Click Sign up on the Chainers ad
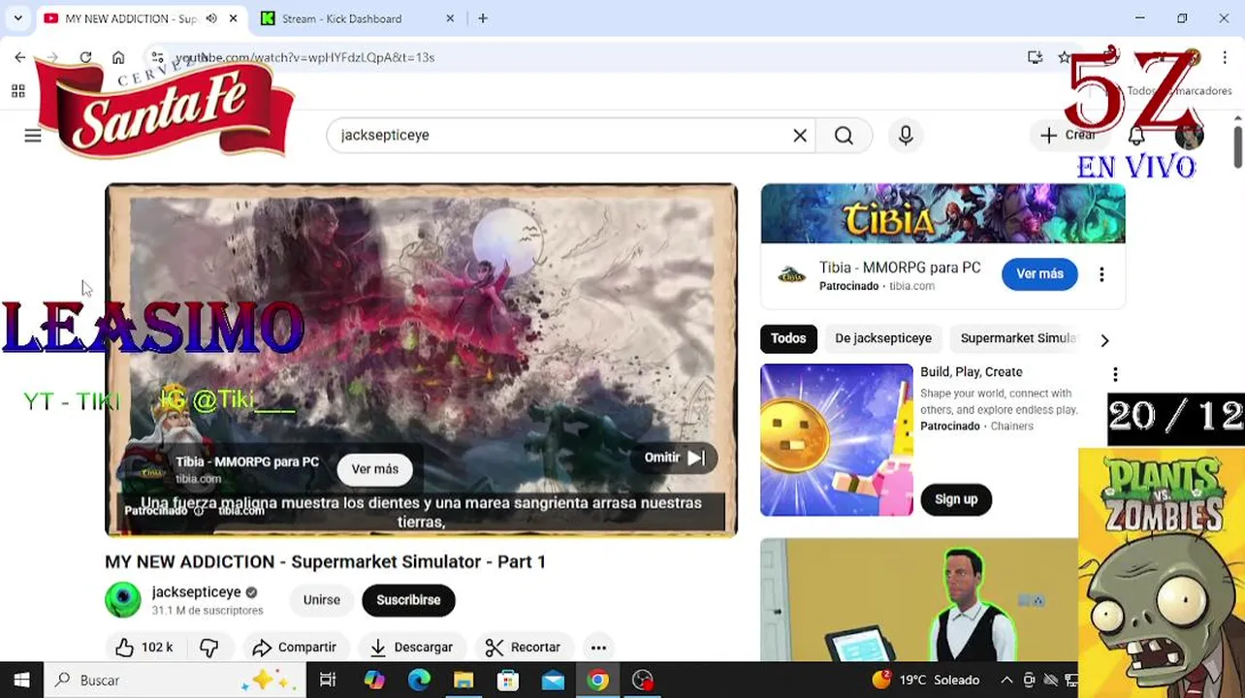Image resolution: width=1245 pixels, height=698 pixels. (956, 499)
